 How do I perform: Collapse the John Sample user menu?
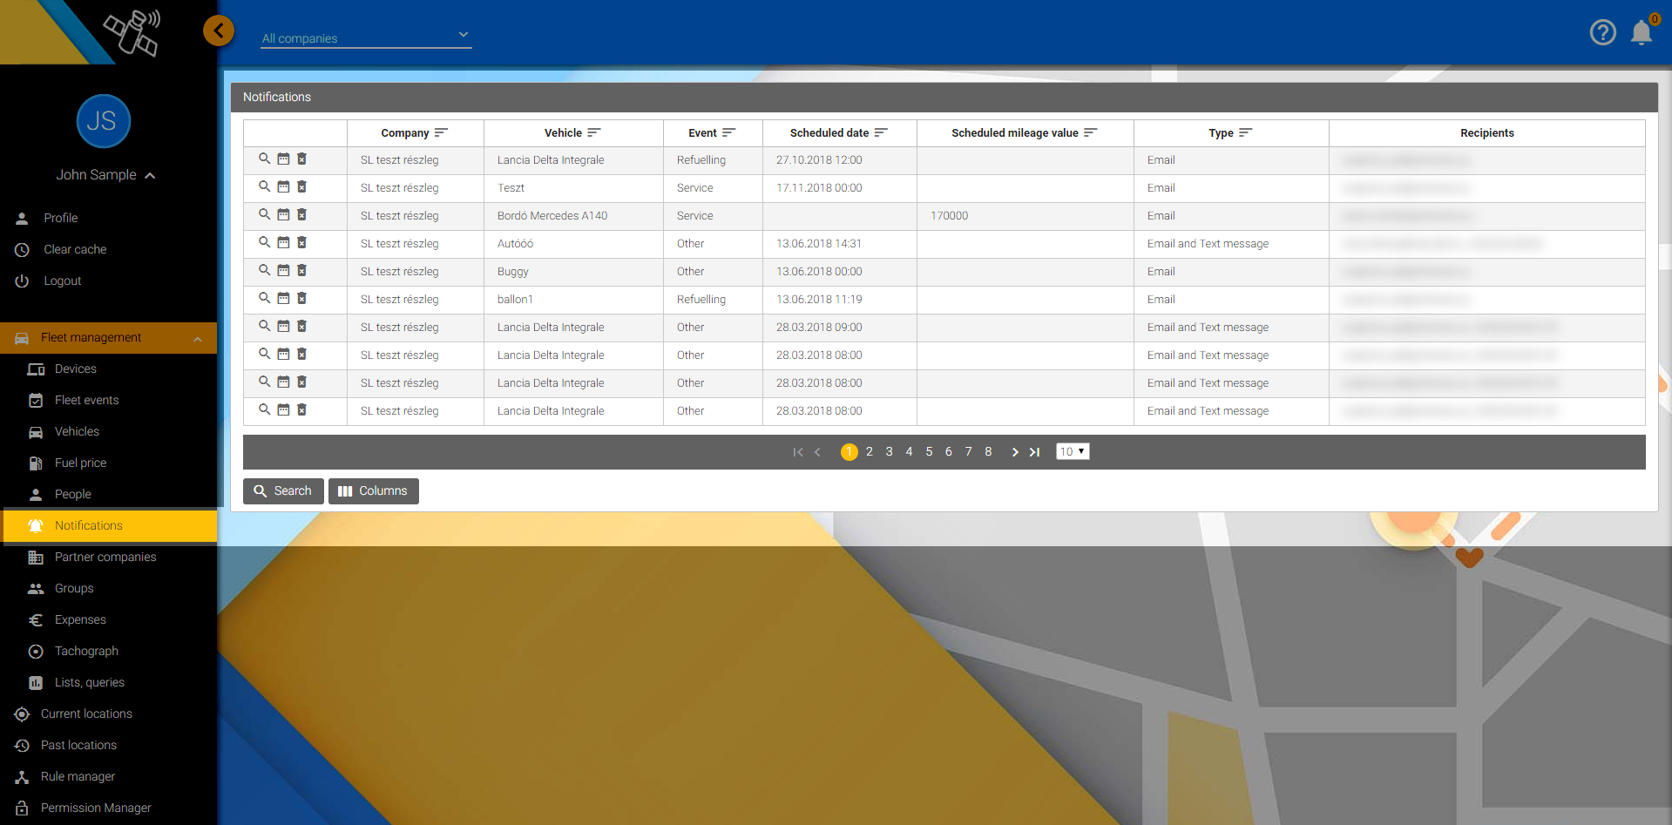pos(150,175)
